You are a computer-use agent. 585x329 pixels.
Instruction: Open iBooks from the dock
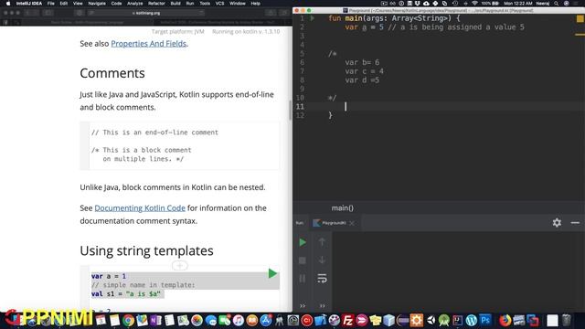pyautogui.click(x=252, y=320)
